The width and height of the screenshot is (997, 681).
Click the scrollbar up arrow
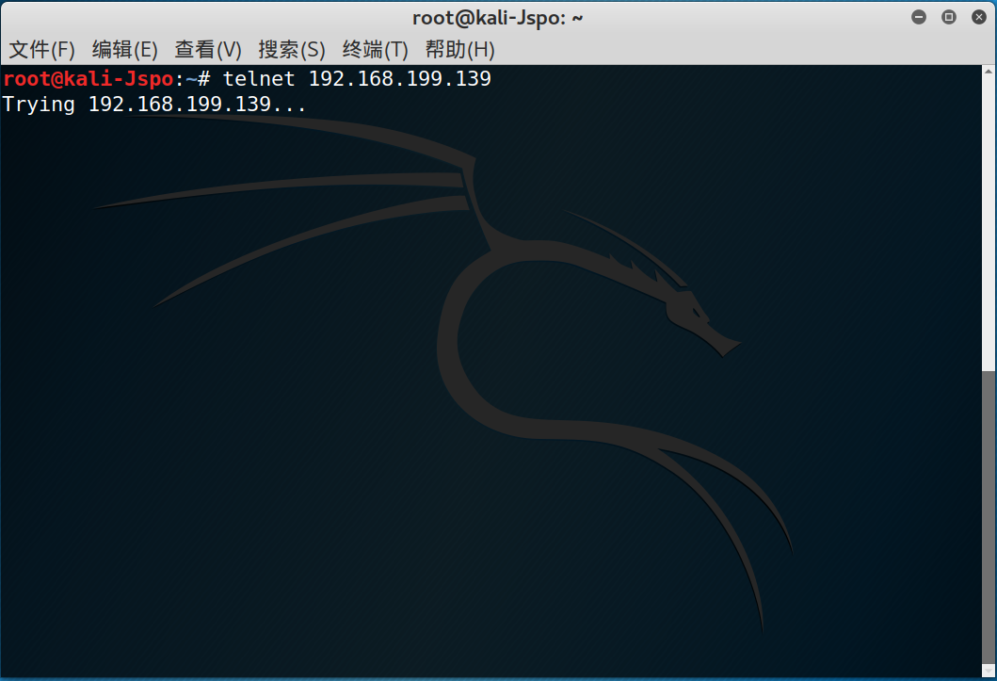coord(989,72)
